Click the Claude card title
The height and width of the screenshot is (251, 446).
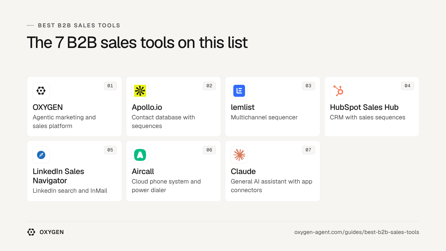tap(243, 172)
